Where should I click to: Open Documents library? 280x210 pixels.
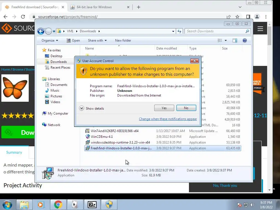[56, 85]
